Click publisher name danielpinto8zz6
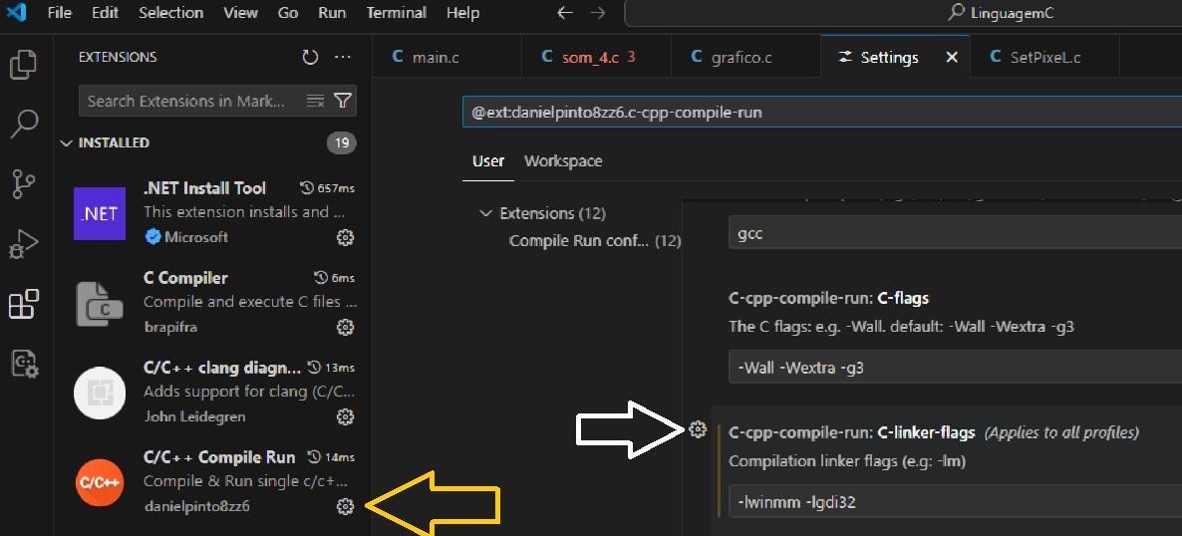1182x536 pixels. click(196, 506)
